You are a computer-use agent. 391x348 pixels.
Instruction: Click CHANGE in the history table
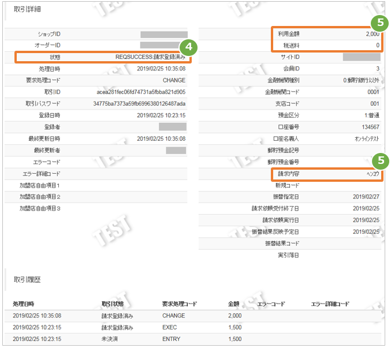coord(174,316)
